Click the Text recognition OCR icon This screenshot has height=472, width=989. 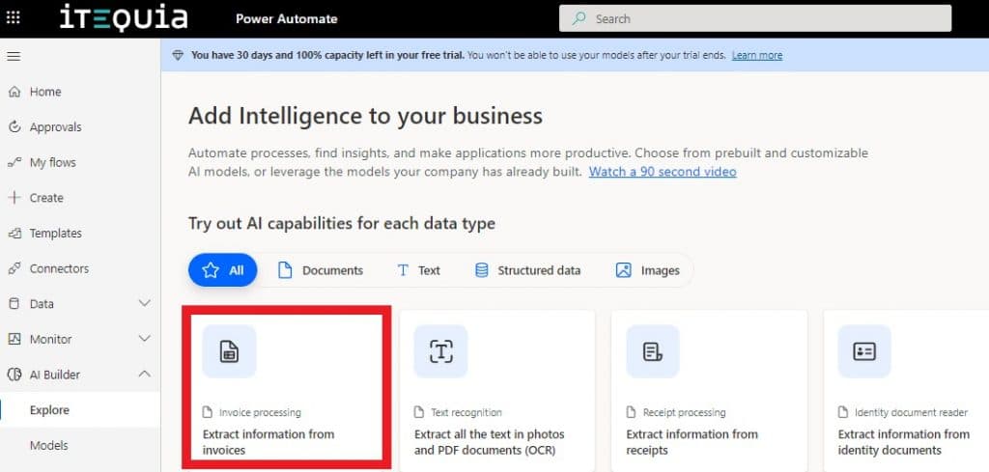pos(440,351)
